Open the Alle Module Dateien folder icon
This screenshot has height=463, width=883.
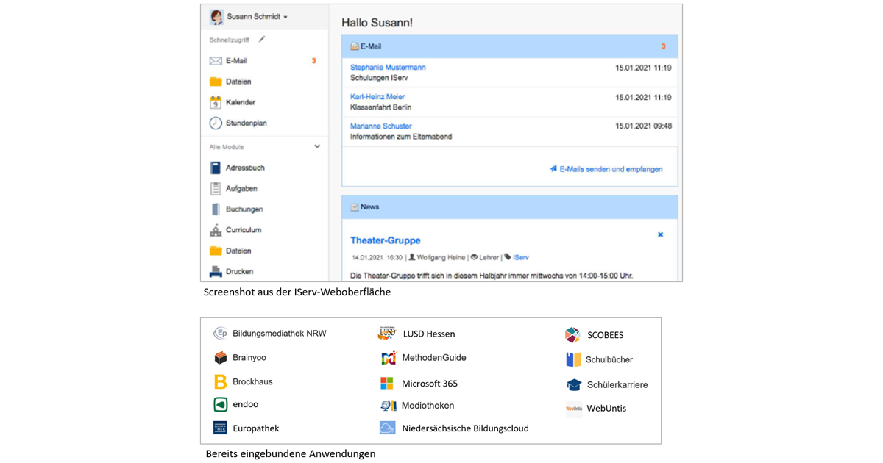[x=216, y=251]
